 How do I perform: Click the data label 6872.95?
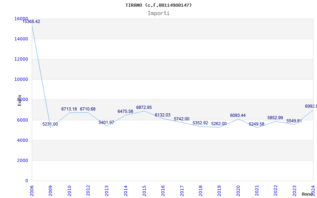144,107
